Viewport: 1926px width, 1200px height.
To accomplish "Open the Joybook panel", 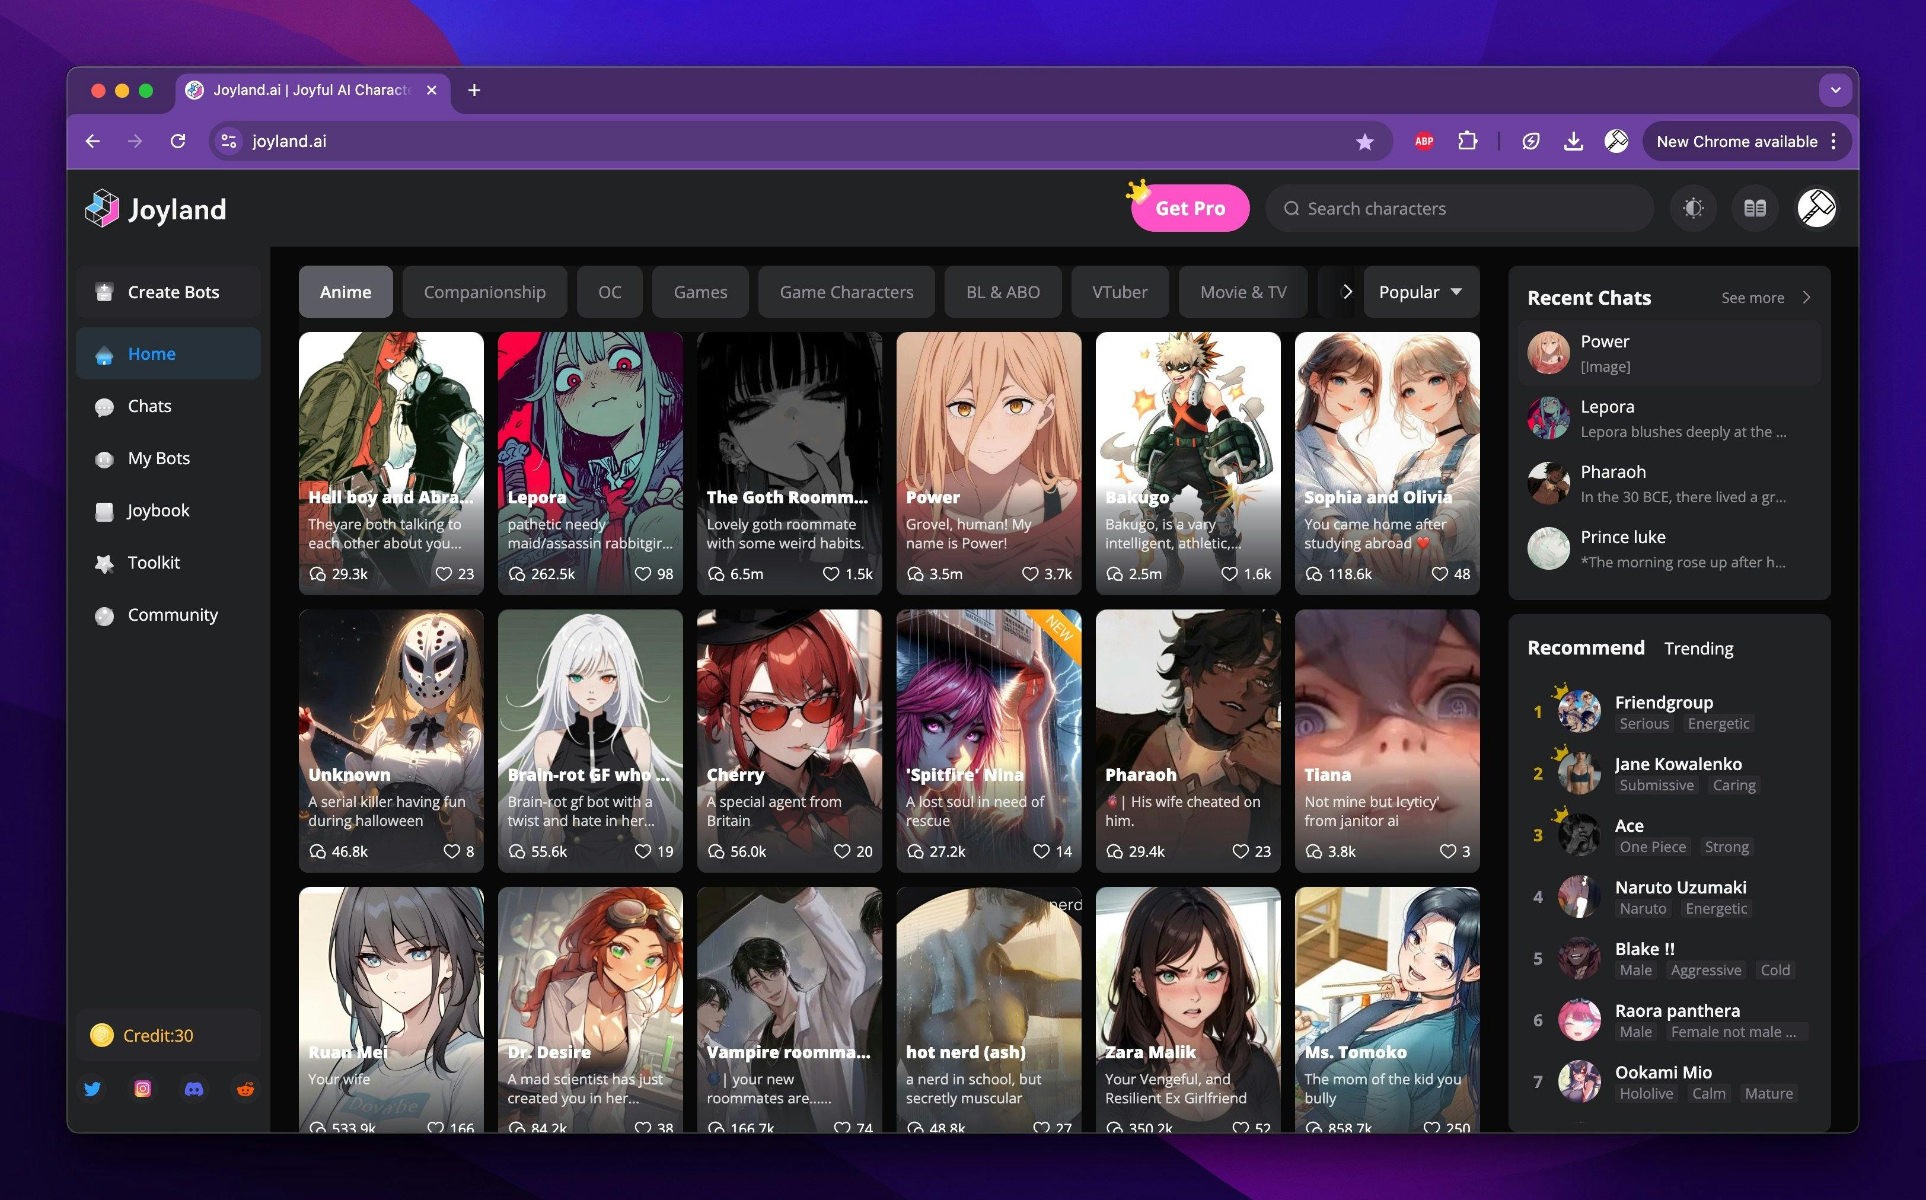I will click(158, 510).
